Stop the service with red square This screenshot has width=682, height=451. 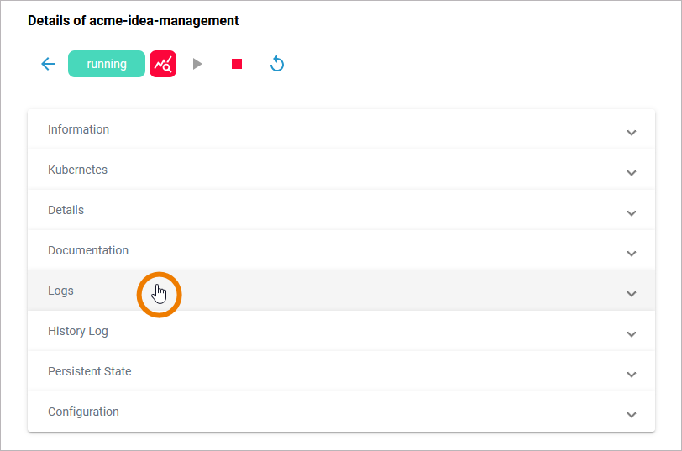point(237,64)
